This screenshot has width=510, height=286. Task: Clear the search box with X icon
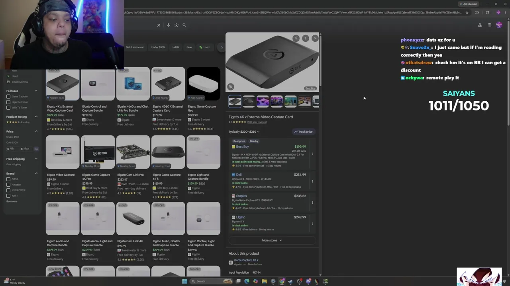[159, 25]
